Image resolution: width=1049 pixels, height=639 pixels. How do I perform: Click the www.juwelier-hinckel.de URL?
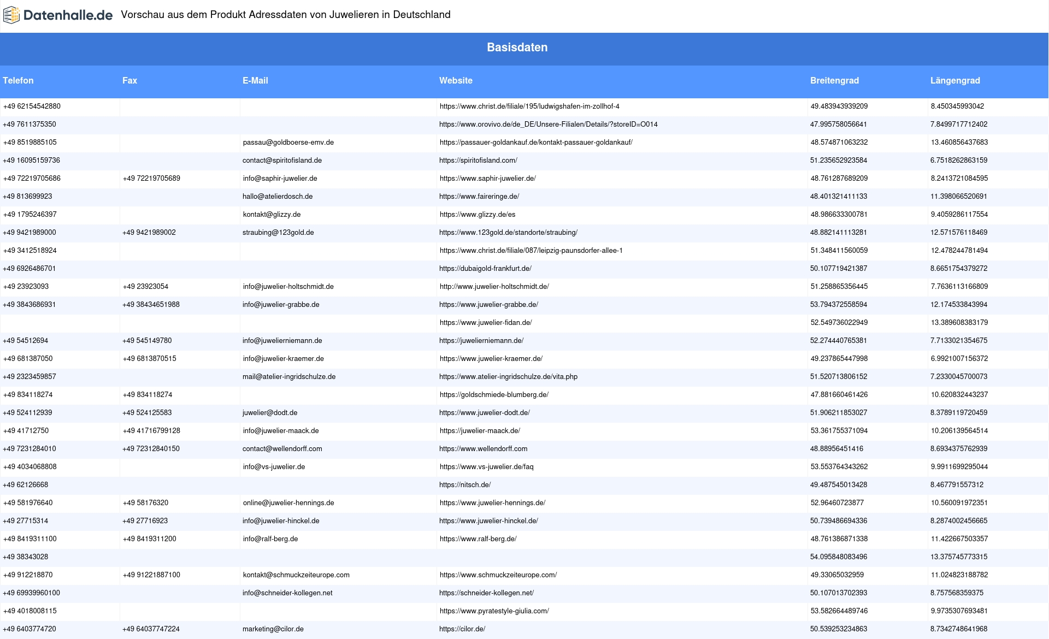[x=488, y=521]
